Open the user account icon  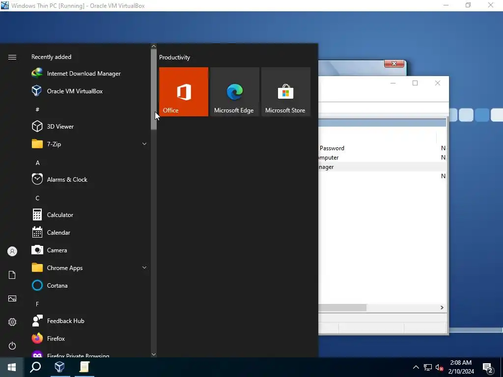[12, 251]
